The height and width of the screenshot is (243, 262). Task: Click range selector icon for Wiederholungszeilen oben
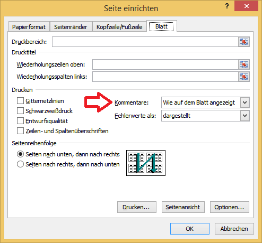(x=244, y=64)
